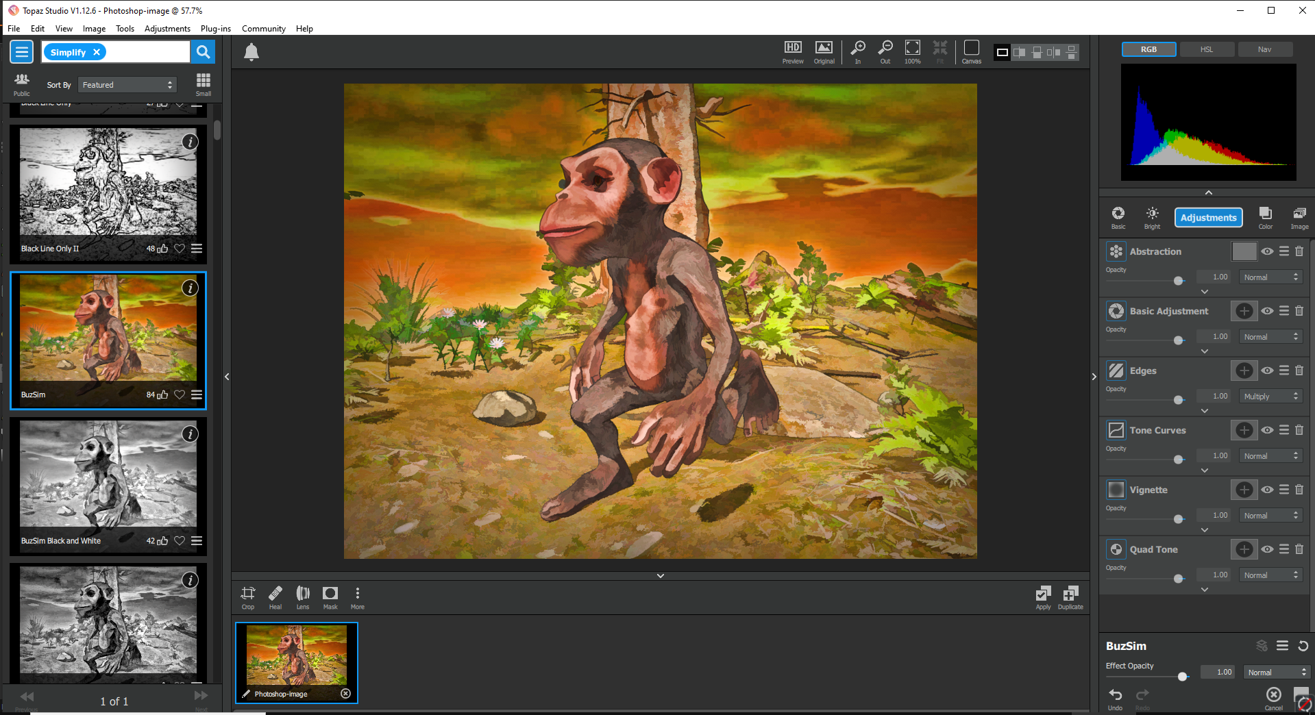Toggle visibility of the Abstraction adjustment

point(1266,251)
